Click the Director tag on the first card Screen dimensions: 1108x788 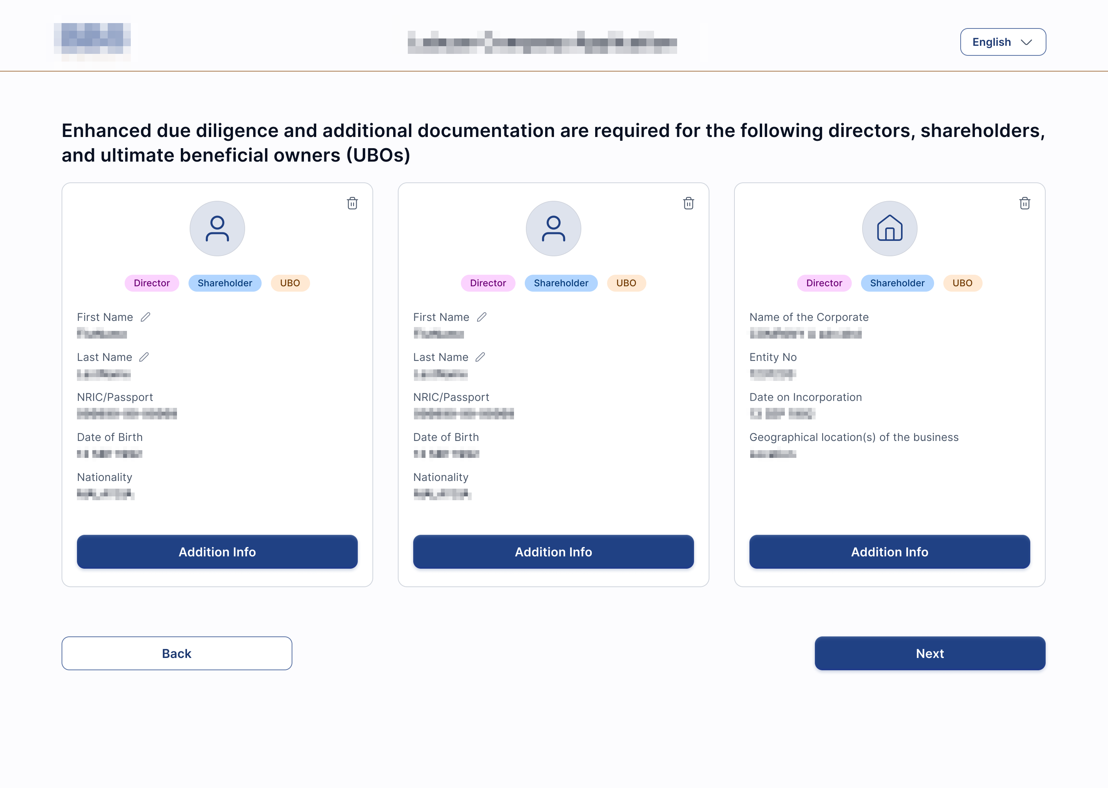(151, 283)
